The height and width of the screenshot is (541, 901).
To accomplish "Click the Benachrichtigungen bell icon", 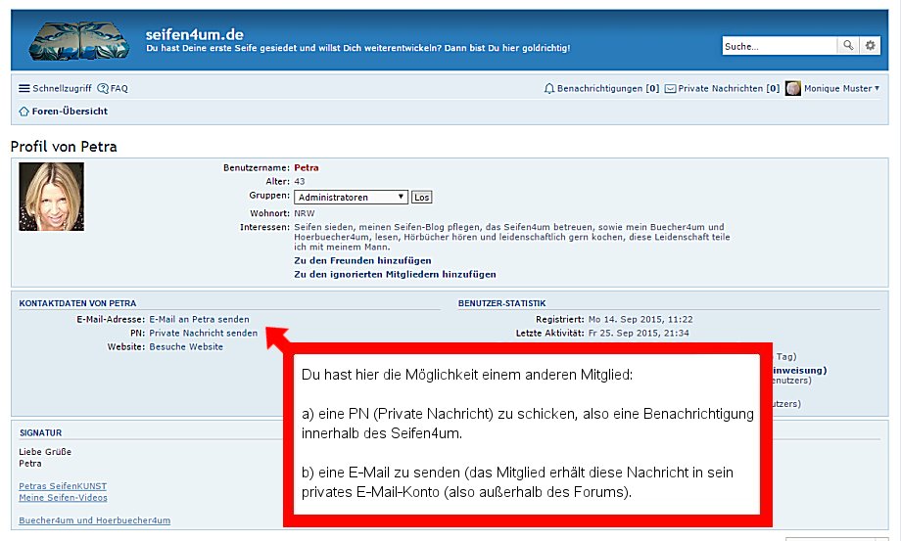I will coord(549,88).
